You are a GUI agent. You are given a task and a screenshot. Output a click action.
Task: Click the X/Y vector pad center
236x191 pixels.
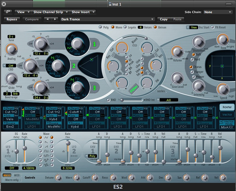click(x=222, y=66)
